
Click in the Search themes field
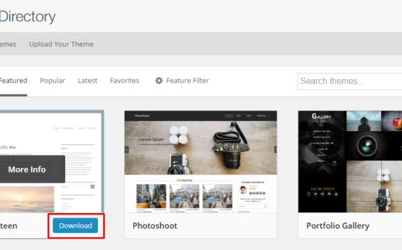tap(350, 81)
